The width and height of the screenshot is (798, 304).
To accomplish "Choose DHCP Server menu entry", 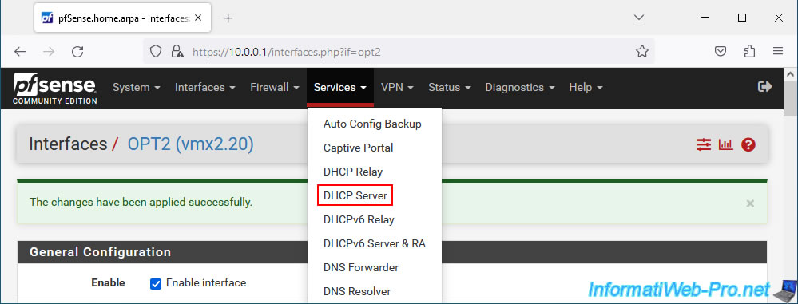I will point(355,195).
